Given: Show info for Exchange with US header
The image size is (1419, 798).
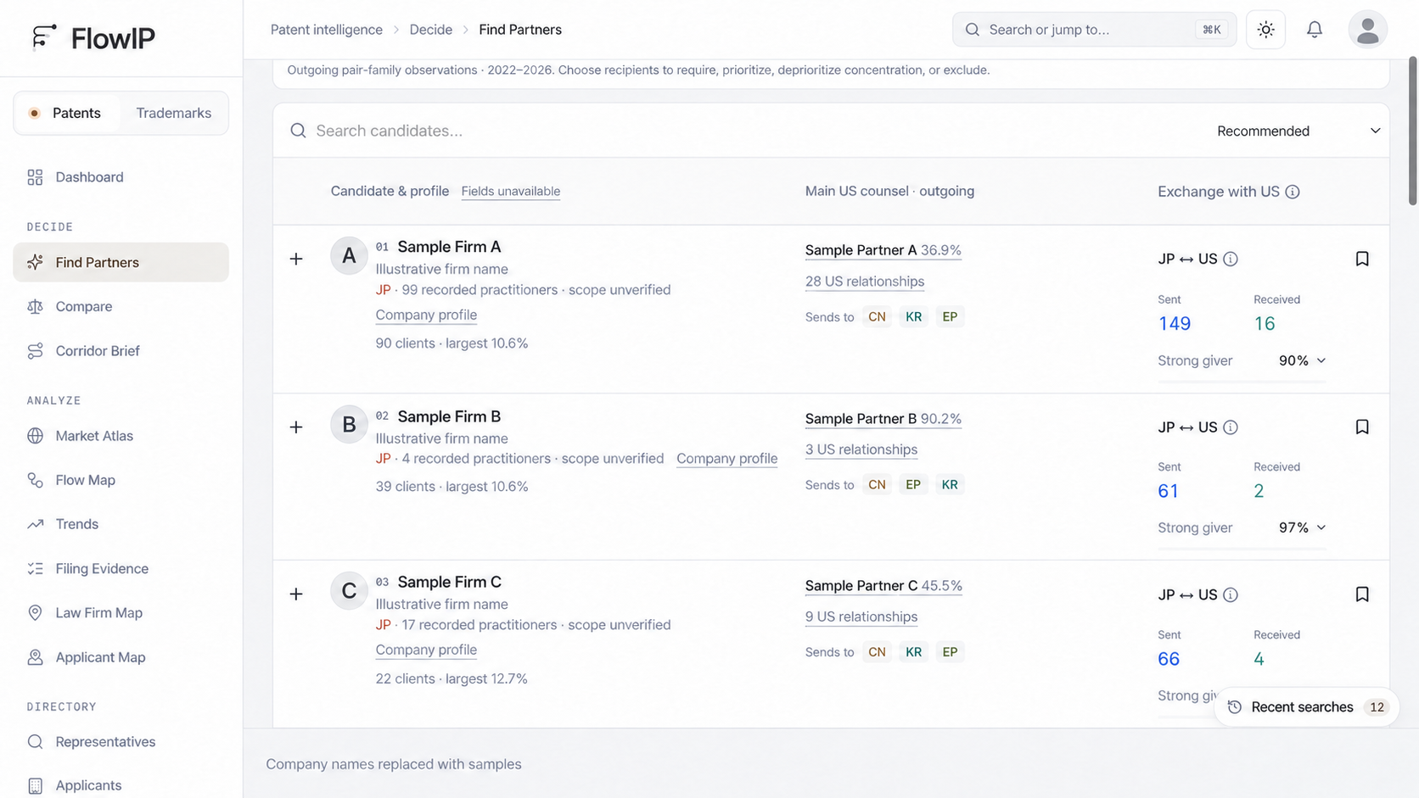Looking at the screenshot, I should tap(1292, 192).
